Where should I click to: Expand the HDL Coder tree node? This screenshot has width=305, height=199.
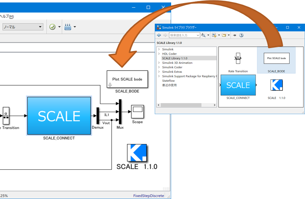[x=159, y=54]
